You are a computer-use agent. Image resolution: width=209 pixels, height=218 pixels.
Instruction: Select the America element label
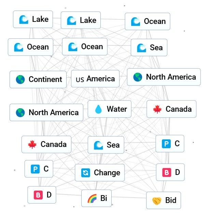click(x=100, y=79)
